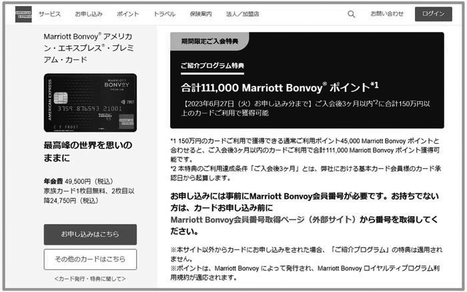This screenshot has width=467, height=292.
Task: Open the トラベル menu
Action: pos(164,14)
